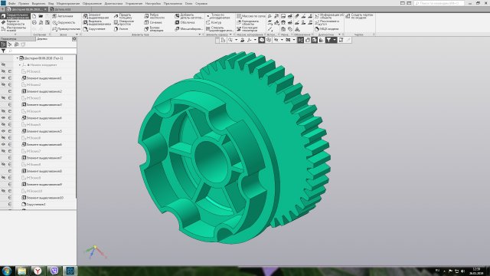Toggle visibility of Элемент выдавливания:4
This screenshot has width=490, height=276.
click(3, 118)
